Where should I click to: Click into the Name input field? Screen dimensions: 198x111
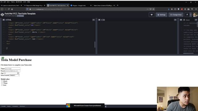coord(13,68)
